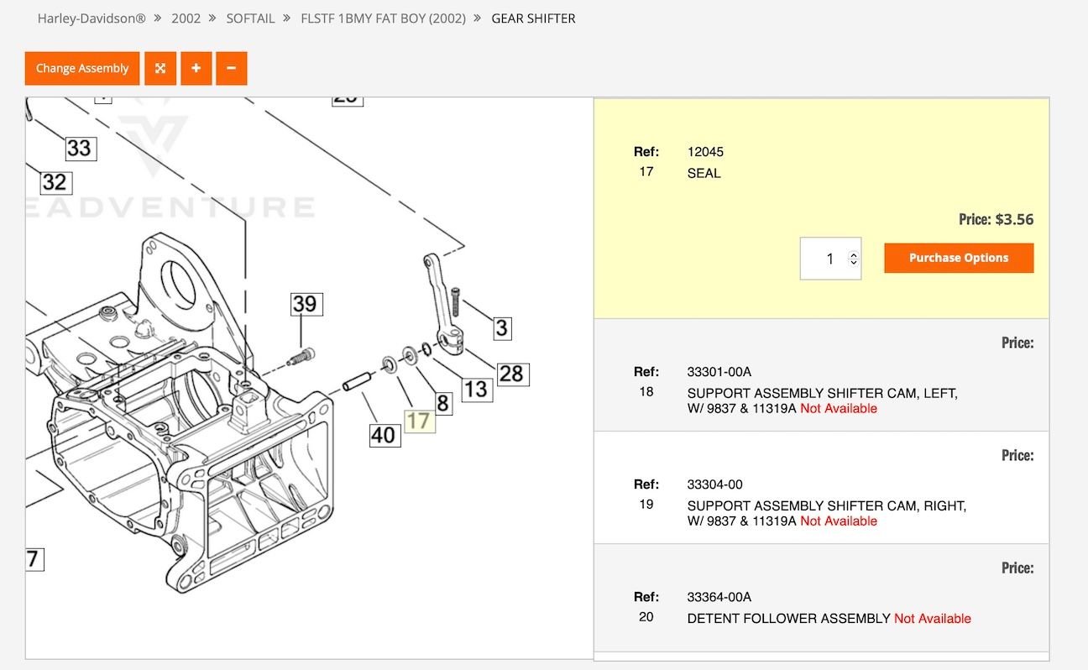Pick callout 40 in the diagram

pos(384,435)
